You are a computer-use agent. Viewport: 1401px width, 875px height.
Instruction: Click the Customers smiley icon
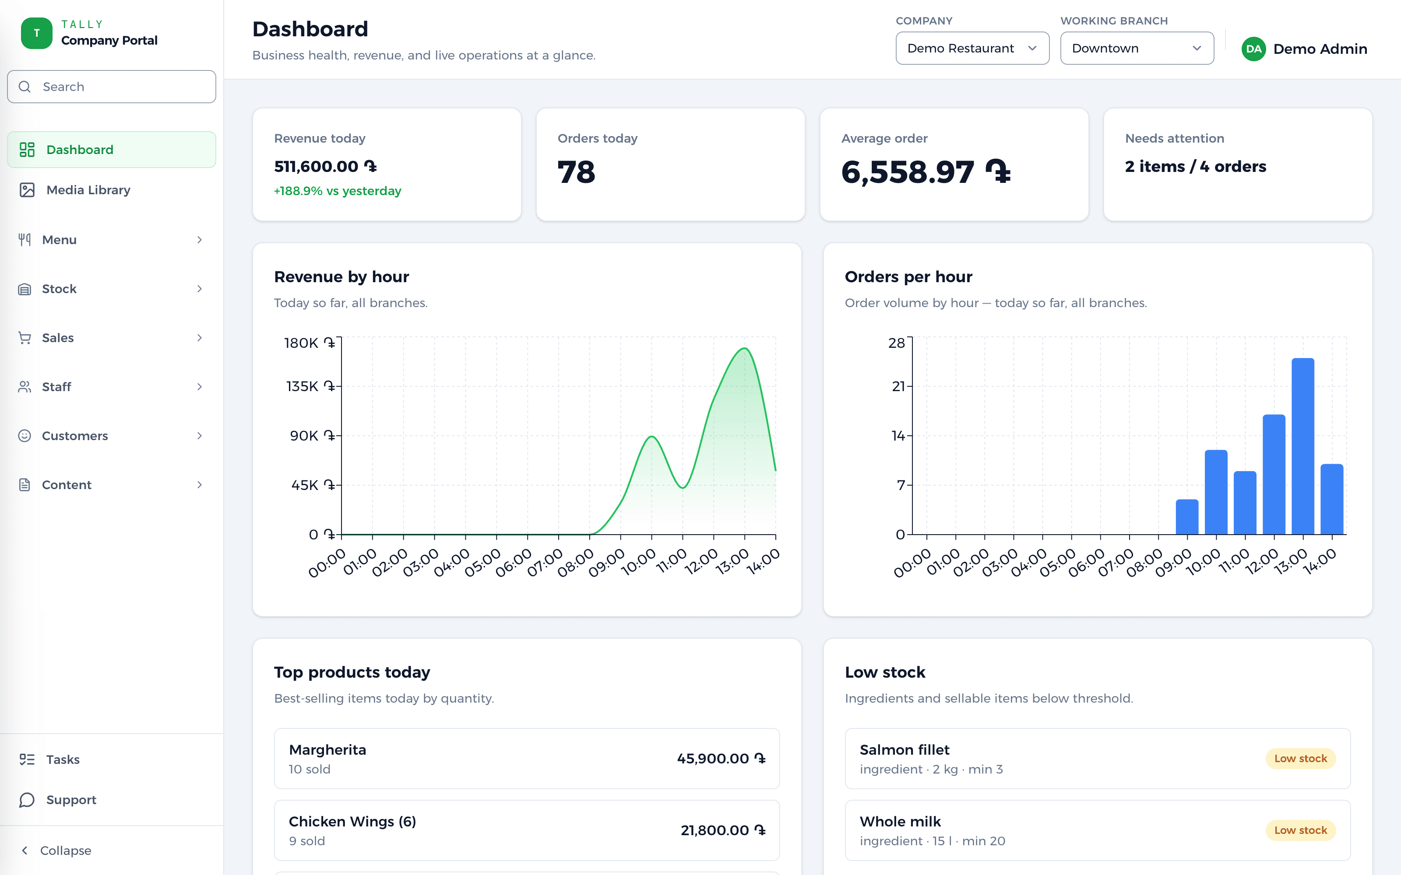point(25,436)
